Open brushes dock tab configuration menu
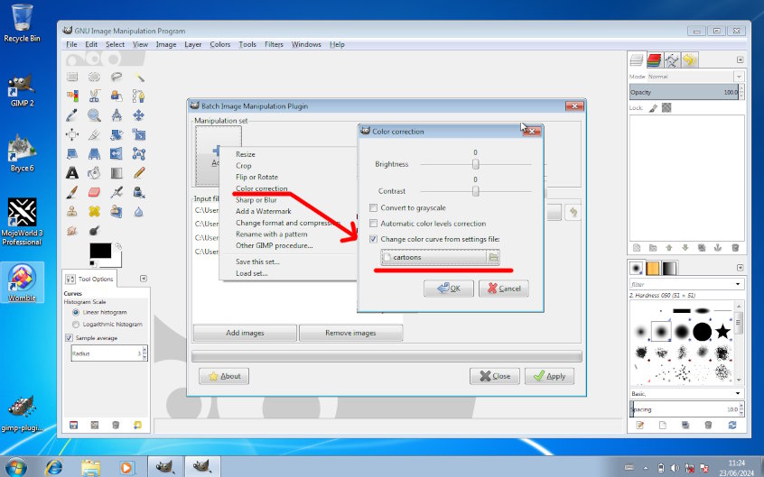 [x=741, y=268]
